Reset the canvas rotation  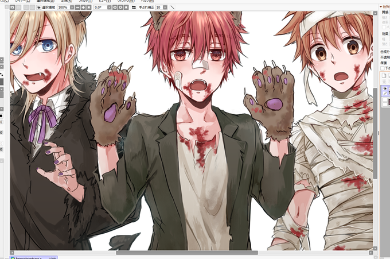126,7
